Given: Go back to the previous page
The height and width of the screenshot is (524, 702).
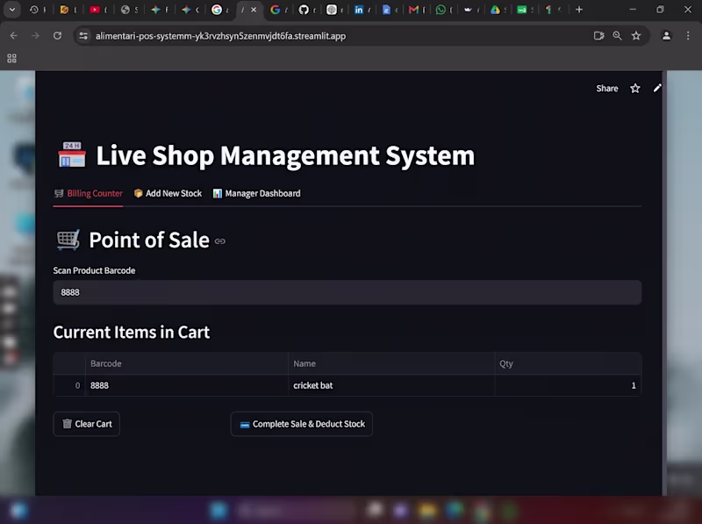Looking at the screenshot, I should 14,36.
